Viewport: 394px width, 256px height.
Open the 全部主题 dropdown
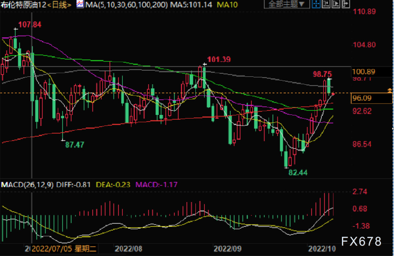point(287,4)
